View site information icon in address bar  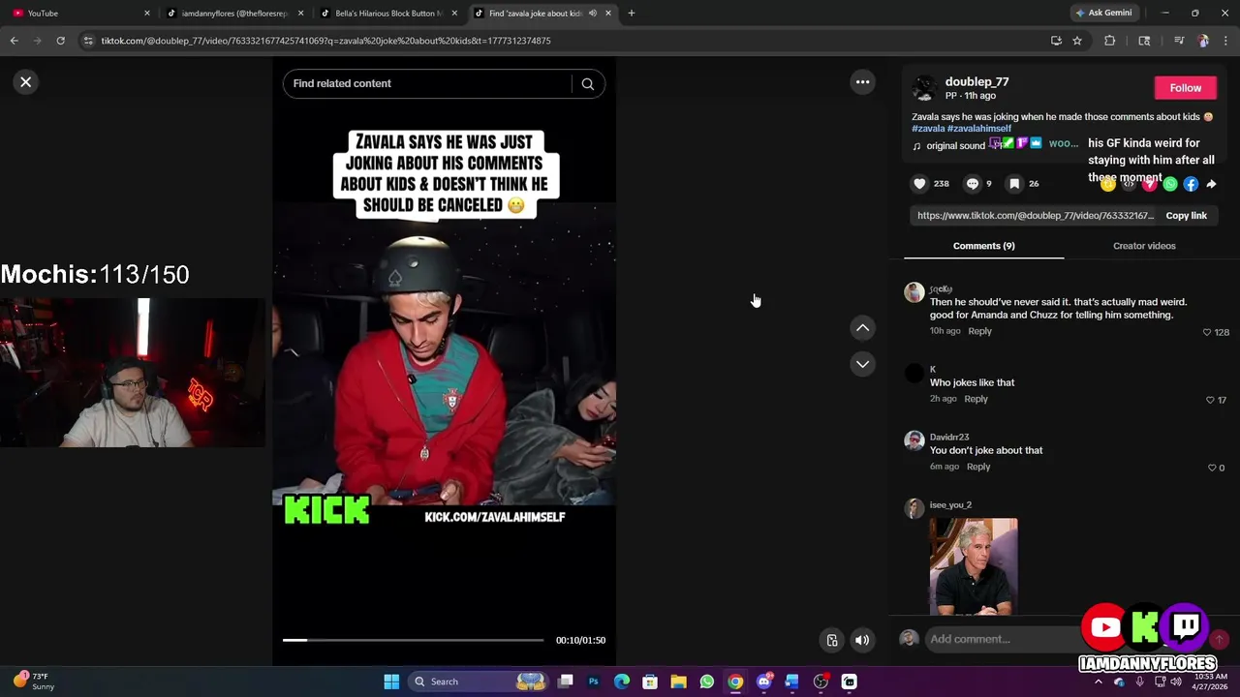pos(88,41)
